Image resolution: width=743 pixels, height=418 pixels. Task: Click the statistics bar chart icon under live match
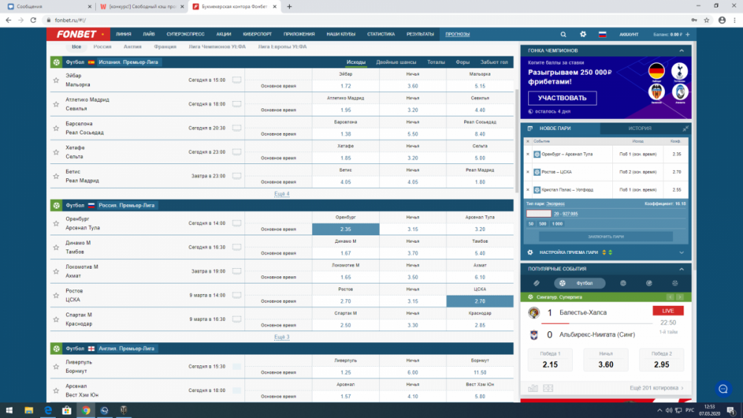(x=533, y=388)
